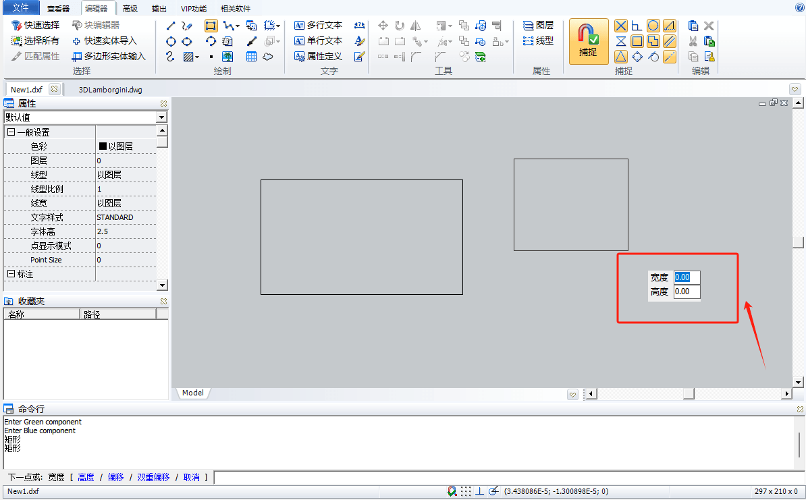Image resolution: width=806 pixels, height=500 pixels.
Task: Click the 高度 height input field
Action: [x=687, y=291]
